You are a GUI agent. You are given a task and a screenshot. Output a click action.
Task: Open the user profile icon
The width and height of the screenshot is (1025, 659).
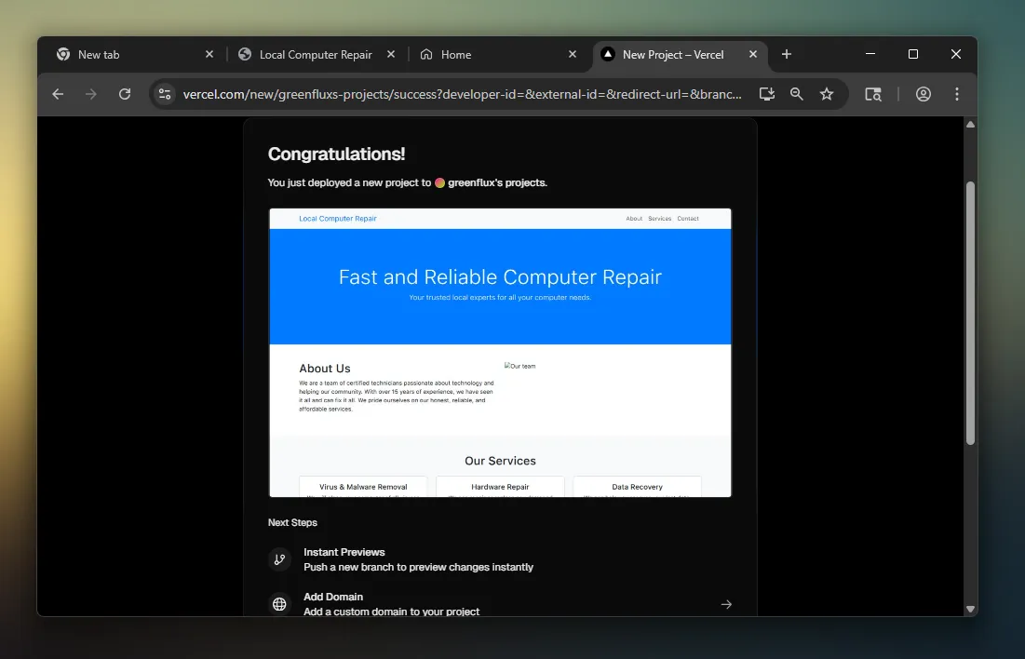(924, 94)
